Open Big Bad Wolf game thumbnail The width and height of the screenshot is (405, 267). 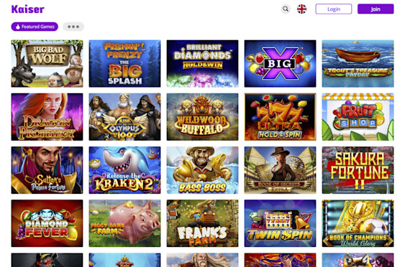coord(47,63)
